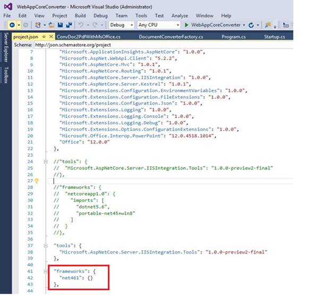323x295 pixels.
Task: Click "Microsoft.AspNetCore.Server.Kestrel" on line 12
Action: tap(112, 84)
